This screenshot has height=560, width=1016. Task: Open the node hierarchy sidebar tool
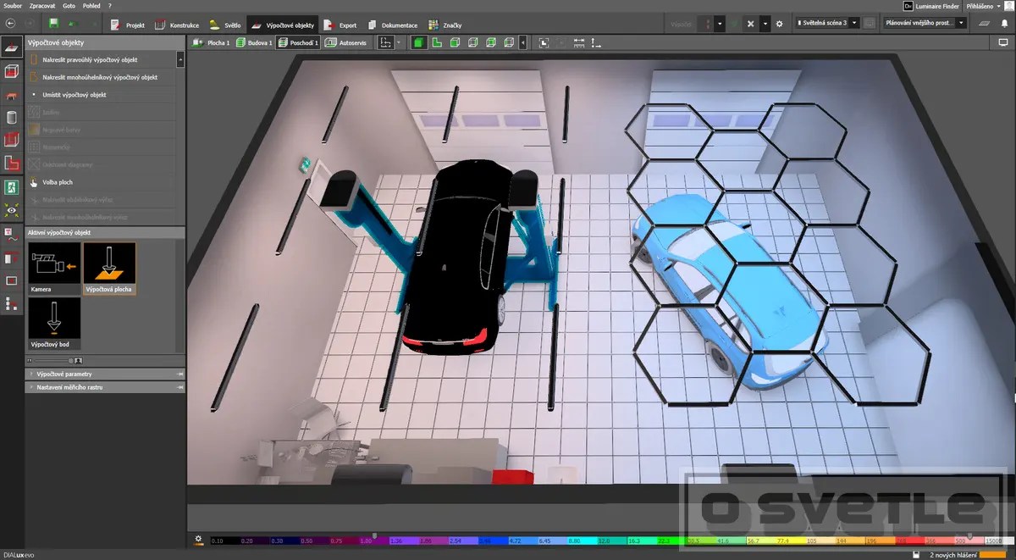[11, 303]
